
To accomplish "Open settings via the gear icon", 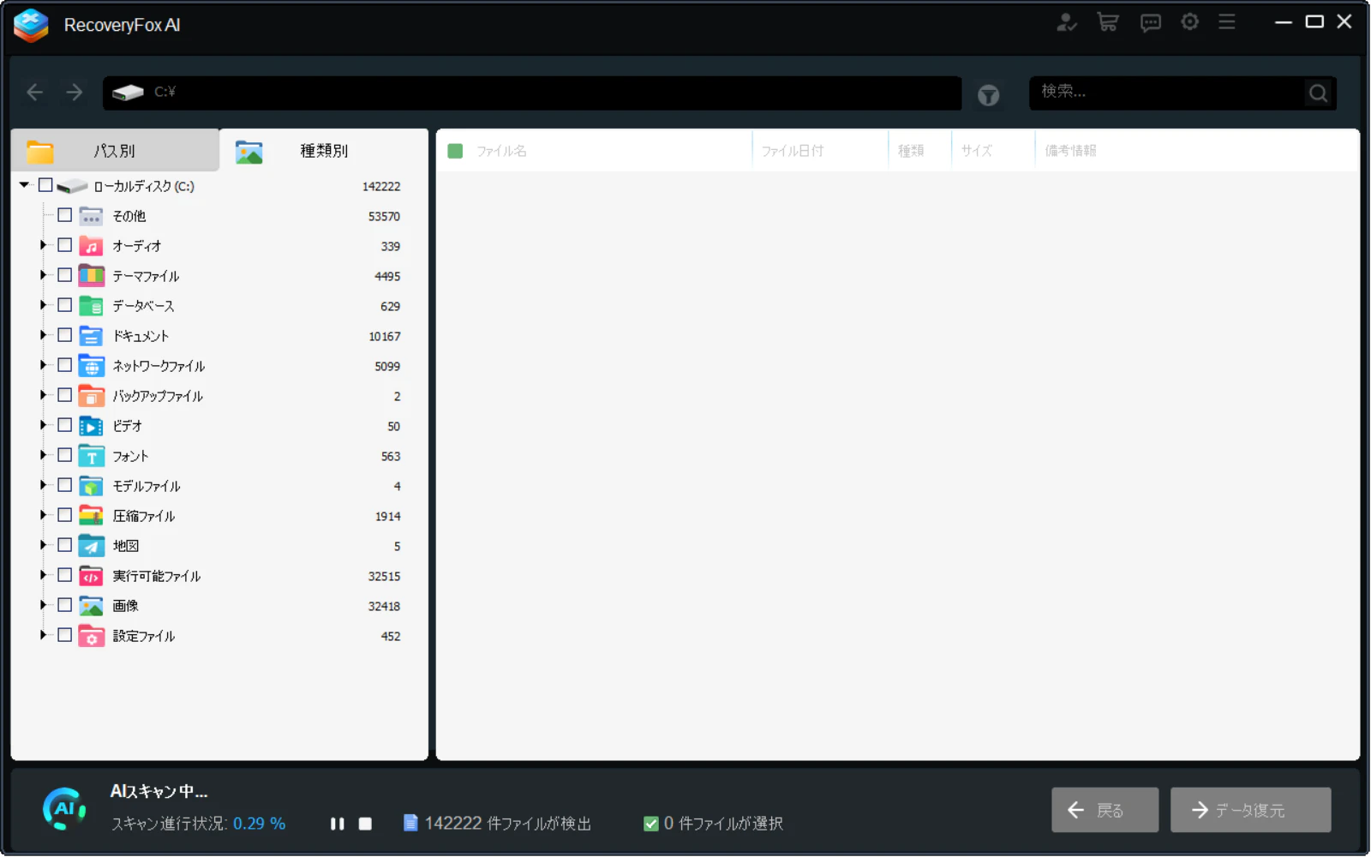I will pos(1189,22).
